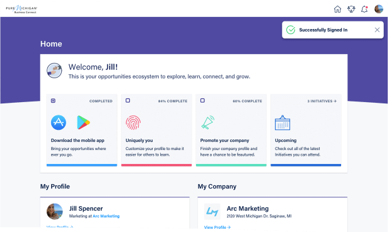Screen dimensions: 389x232
Task: Toggle checkbox on Uniquely you card
Action: click(x=128, y=100)
